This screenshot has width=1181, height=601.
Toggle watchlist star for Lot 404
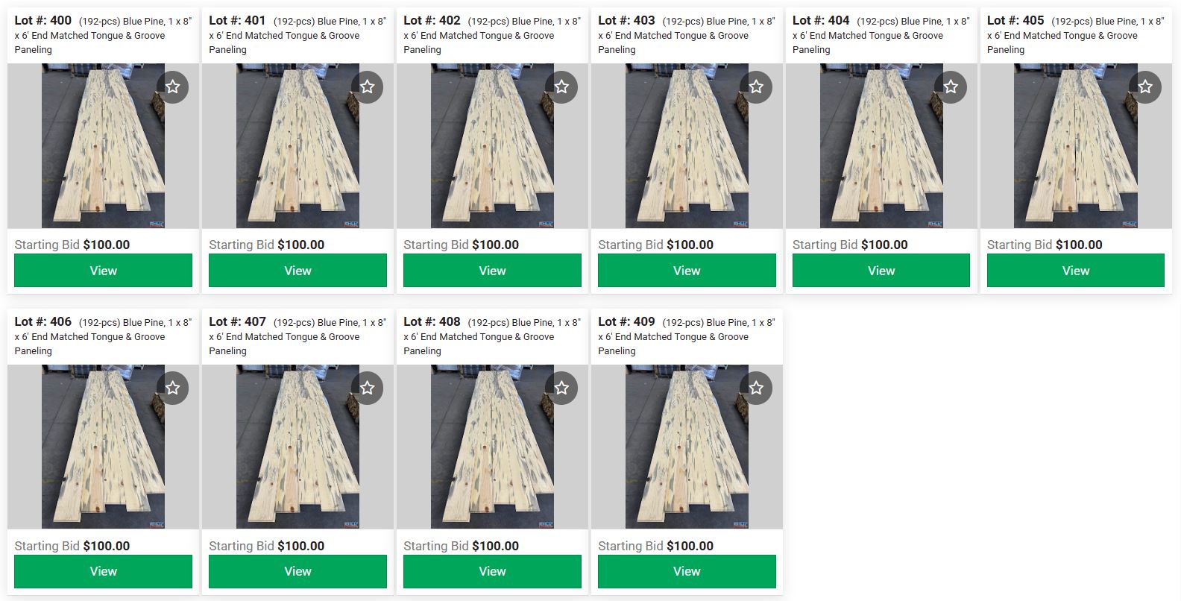click(x=951, y=87)
